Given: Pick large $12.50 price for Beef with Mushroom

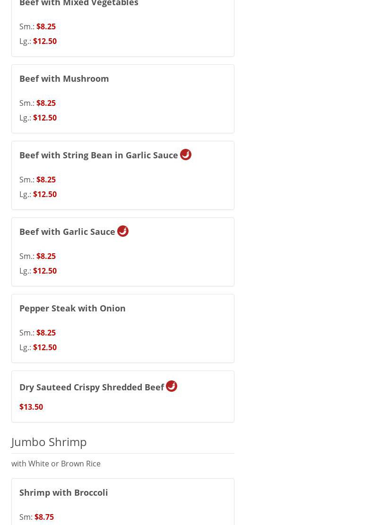Looking at the screenshot, I should [45, 118].
